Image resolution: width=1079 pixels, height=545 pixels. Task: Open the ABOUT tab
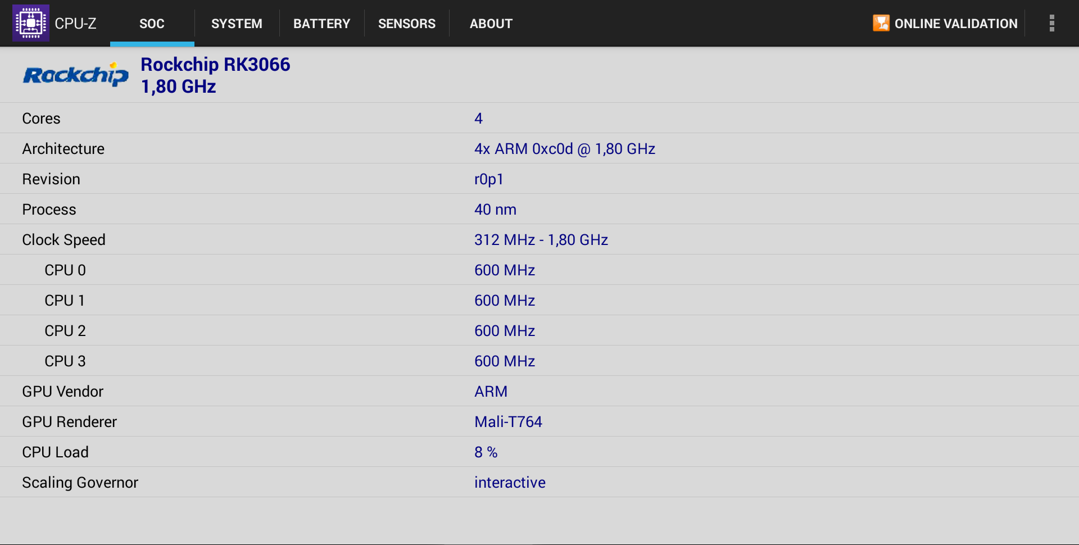(x=491, y=24)
